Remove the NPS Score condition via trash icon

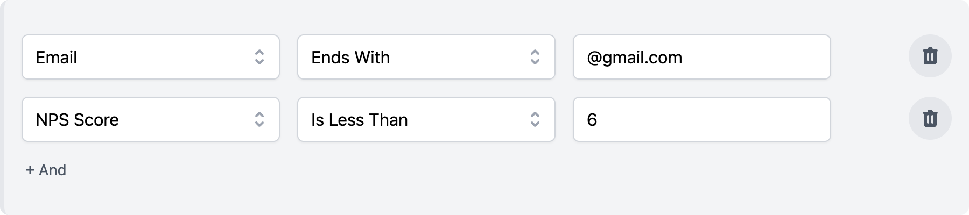pos(930,119)
